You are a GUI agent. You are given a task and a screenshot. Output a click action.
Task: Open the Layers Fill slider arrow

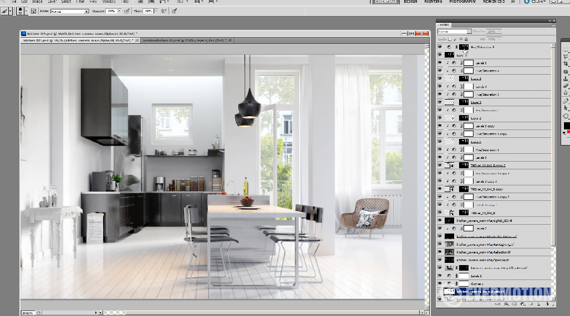coord(500,39)
